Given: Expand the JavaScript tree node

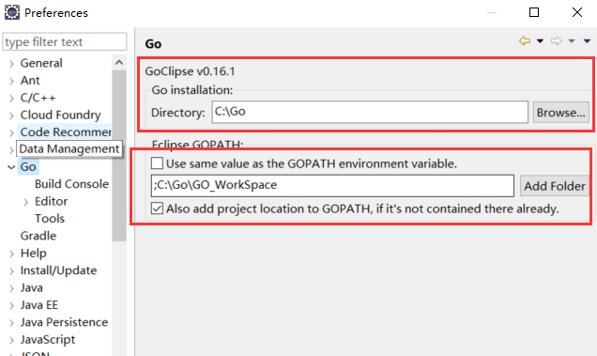Looking at the screenshot, I should pos(12,340).
